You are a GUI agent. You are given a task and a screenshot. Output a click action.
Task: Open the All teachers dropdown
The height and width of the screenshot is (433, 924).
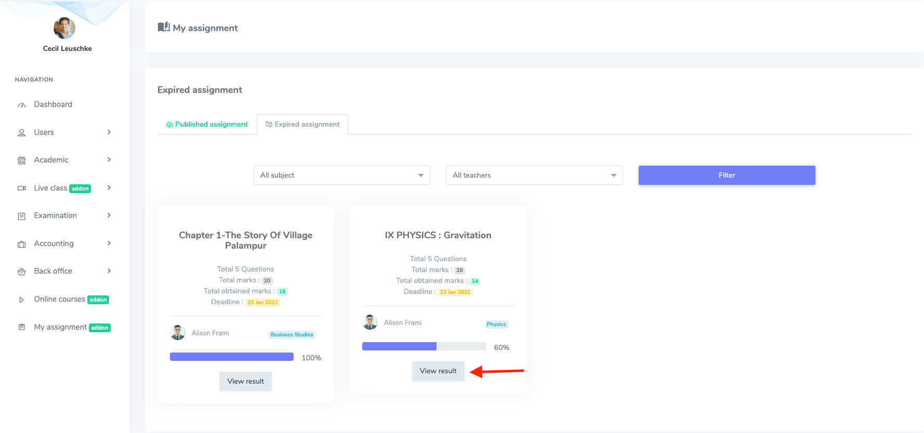pyautogui.click(x=534, y=175)
